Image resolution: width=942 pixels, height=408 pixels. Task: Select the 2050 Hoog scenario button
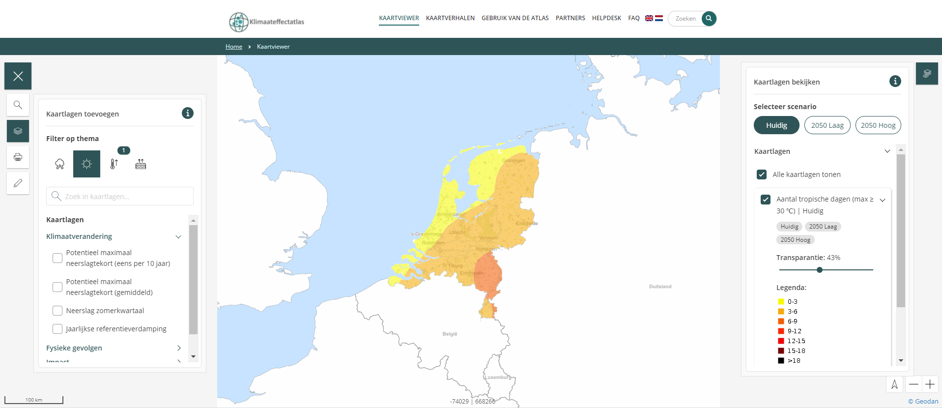[x=878, y=125]
